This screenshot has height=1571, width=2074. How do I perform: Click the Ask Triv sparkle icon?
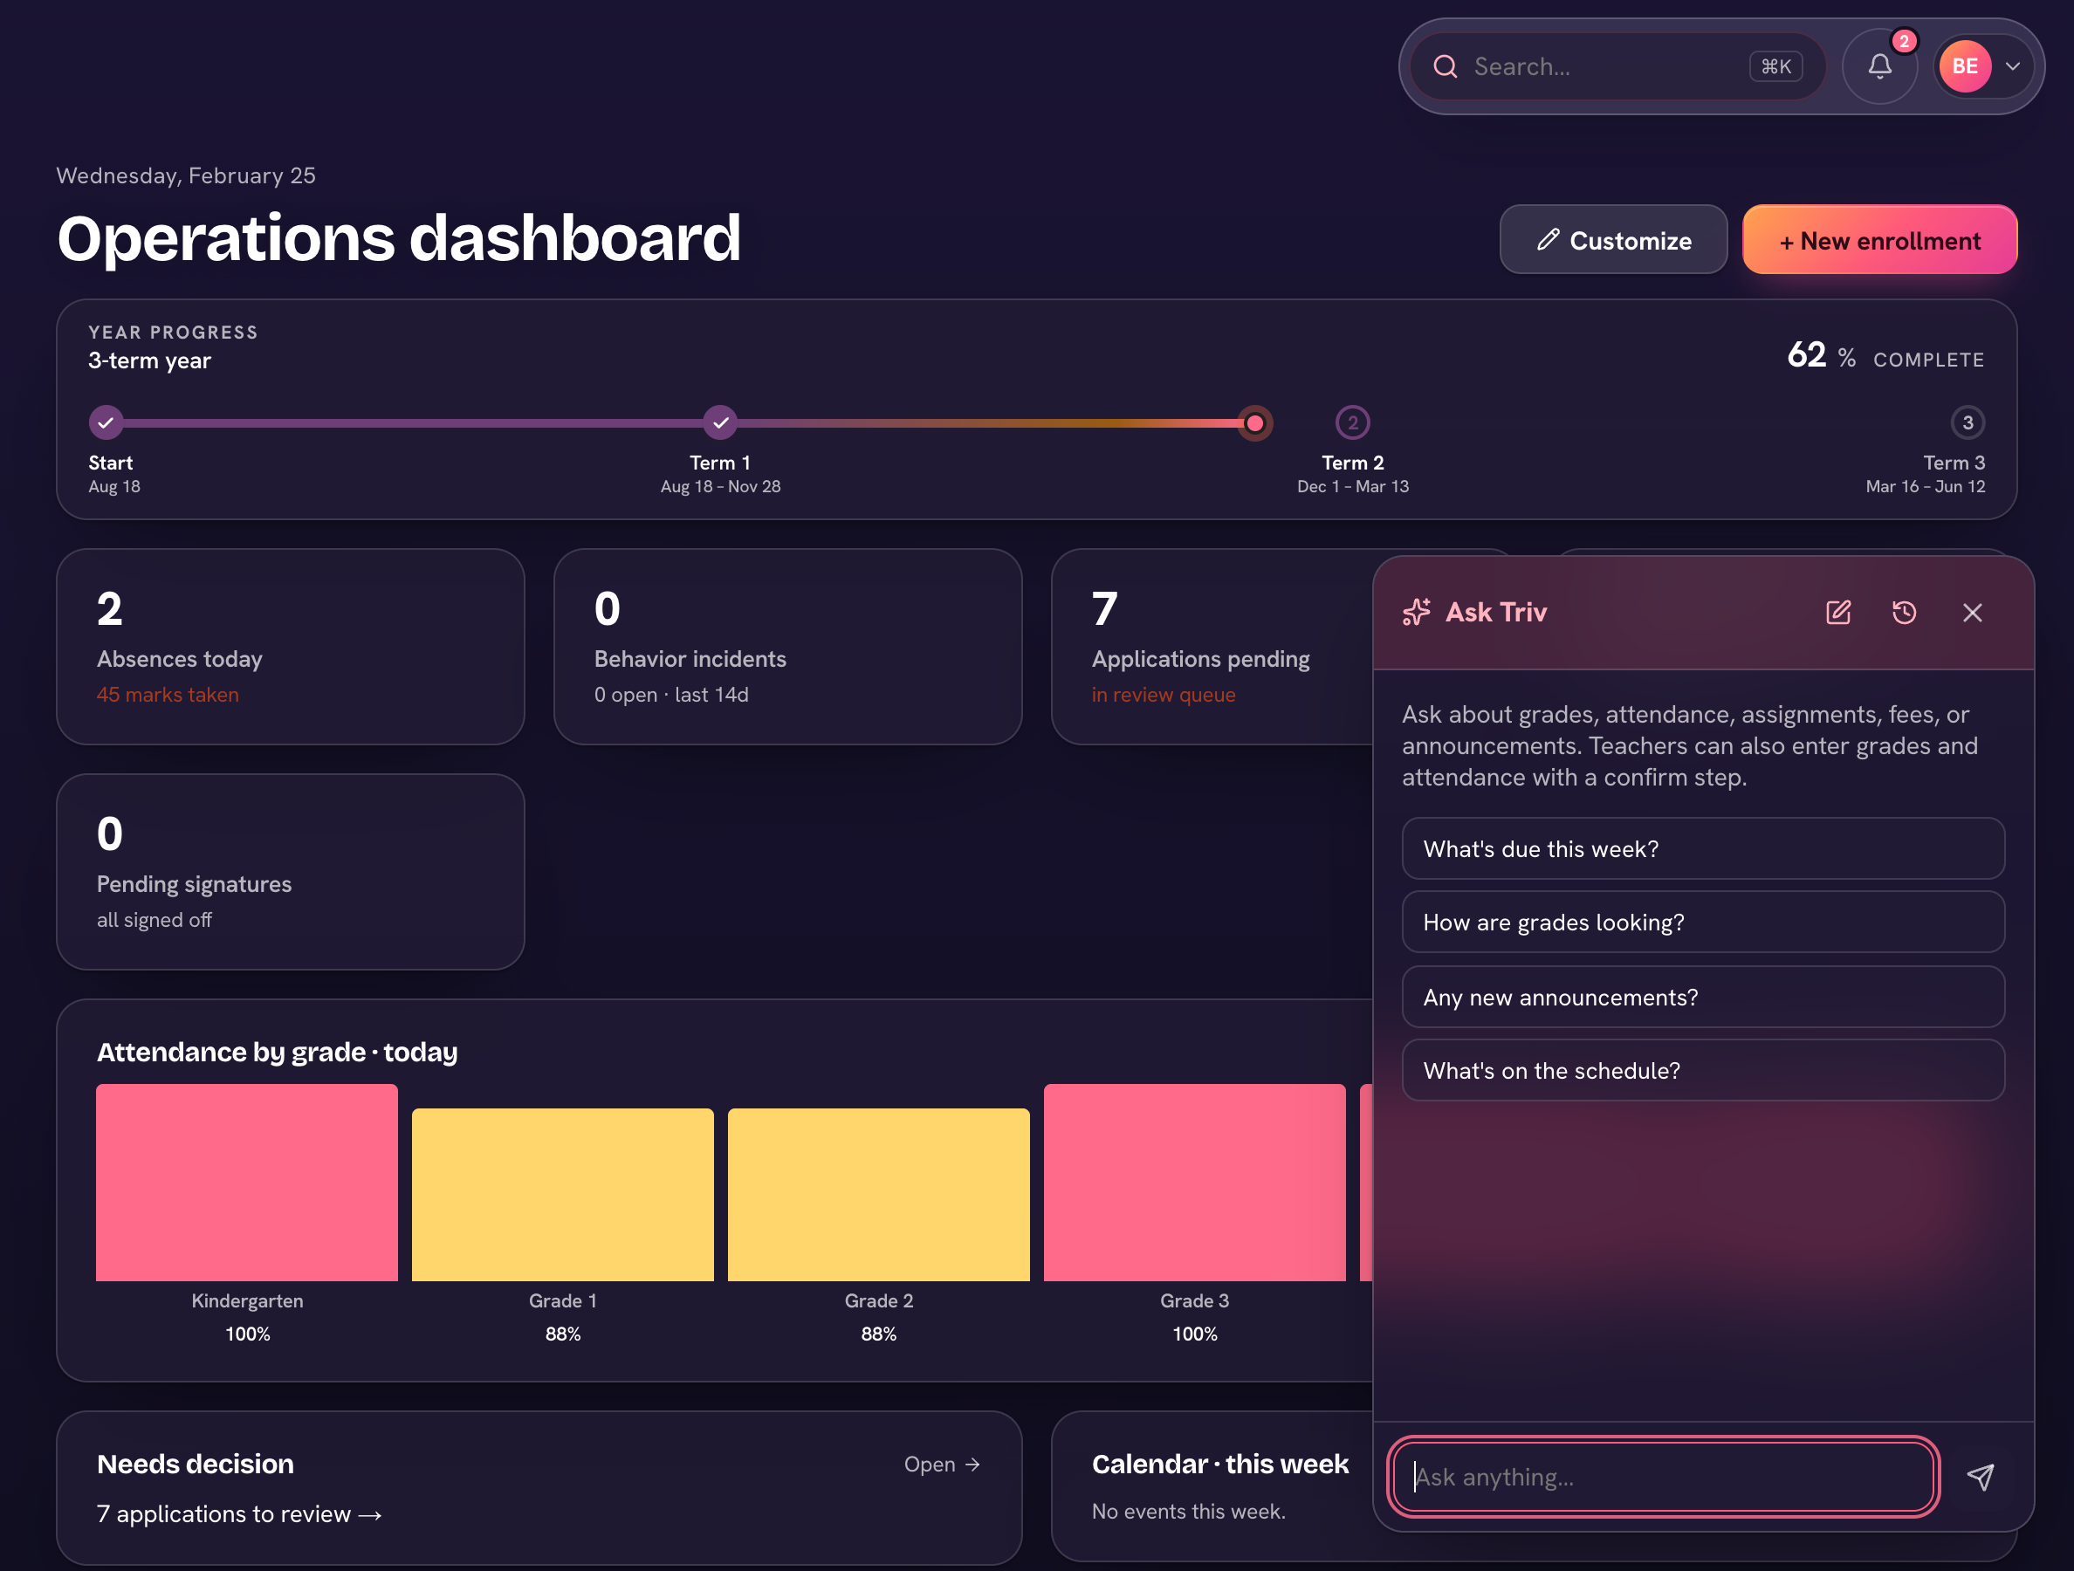pyautogui.click(x=1416, y=612)
